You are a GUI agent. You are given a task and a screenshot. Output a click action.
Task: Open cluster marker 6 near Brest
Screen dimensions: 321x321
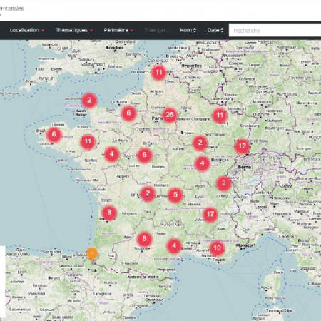click(53, 134)
